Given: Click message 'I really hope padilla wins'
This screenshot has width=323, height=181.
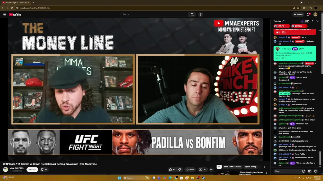Looking at the screenshot, I should click(299, 141).
